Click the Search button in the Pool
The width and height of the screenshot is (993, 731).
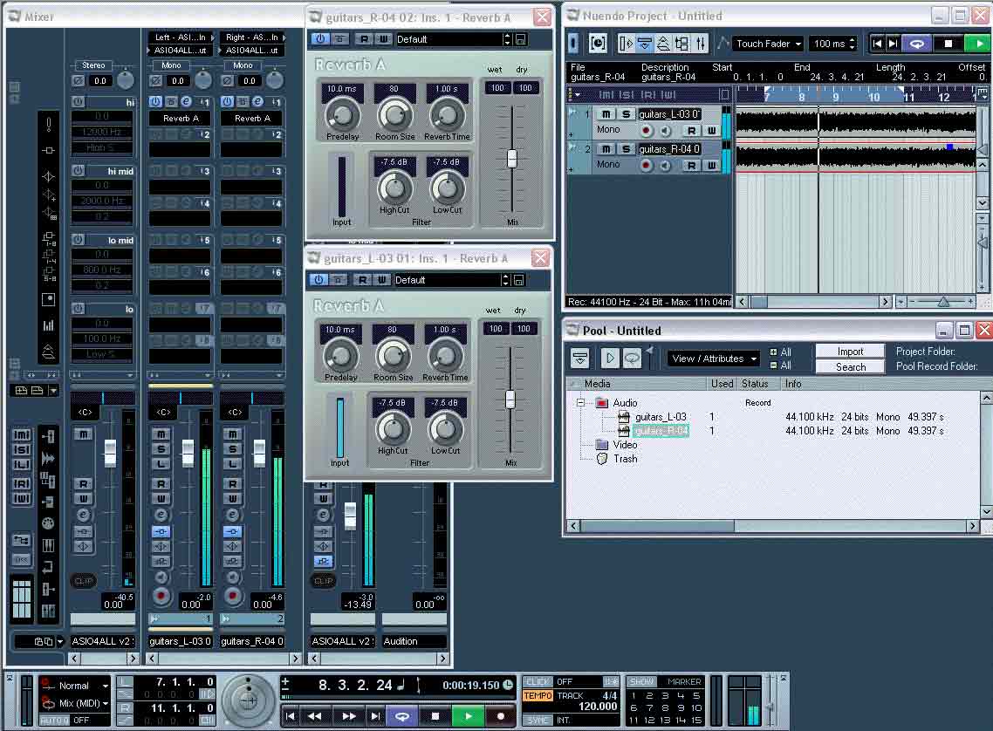(850, 367)
